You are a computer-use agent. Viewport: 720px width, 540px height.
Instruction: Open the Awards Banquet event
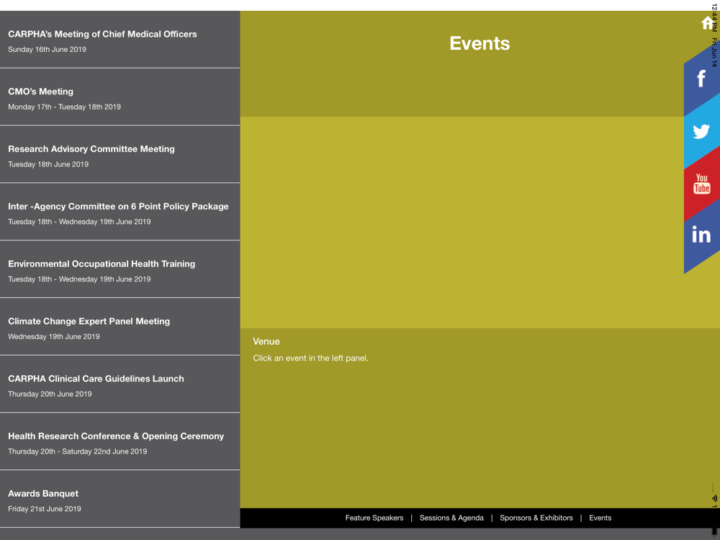(x=120, y=499)
